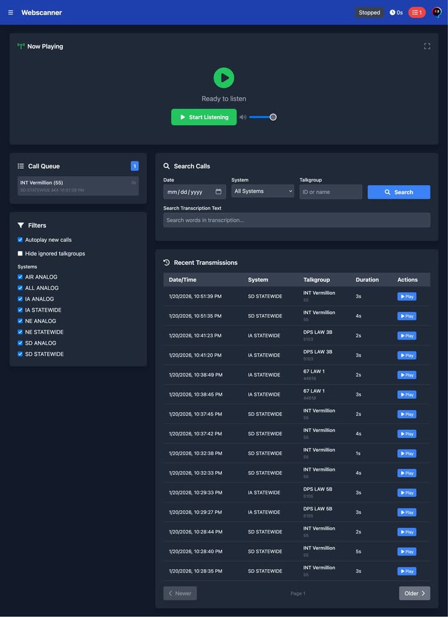The height and width of the screenshot is (617, 448).
Task: Open the calendar picker icon in Date field
Action: coord(218,191)
